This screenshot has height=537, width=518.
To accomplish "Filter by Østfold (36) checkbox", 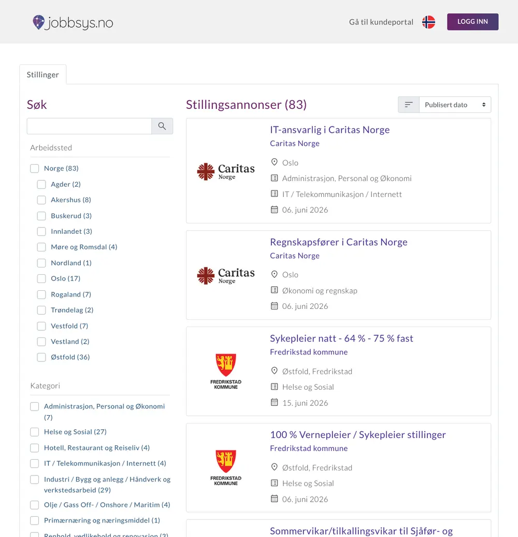I will 41,357.
